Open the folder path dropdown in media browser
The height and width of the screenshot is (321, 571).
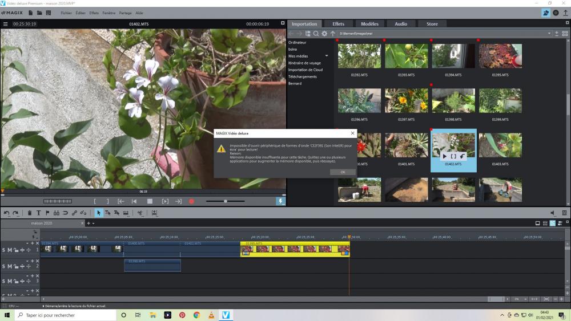pyautogui.click(x=549, y=34)
